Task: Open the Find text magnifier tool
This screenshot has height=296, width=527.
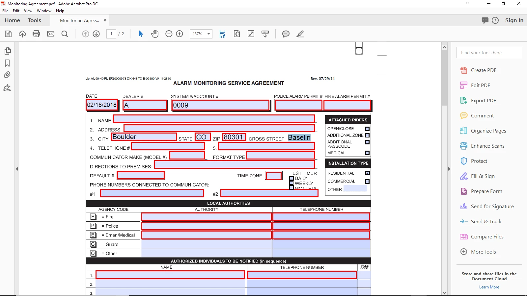Action: click(x=65, y=34)
